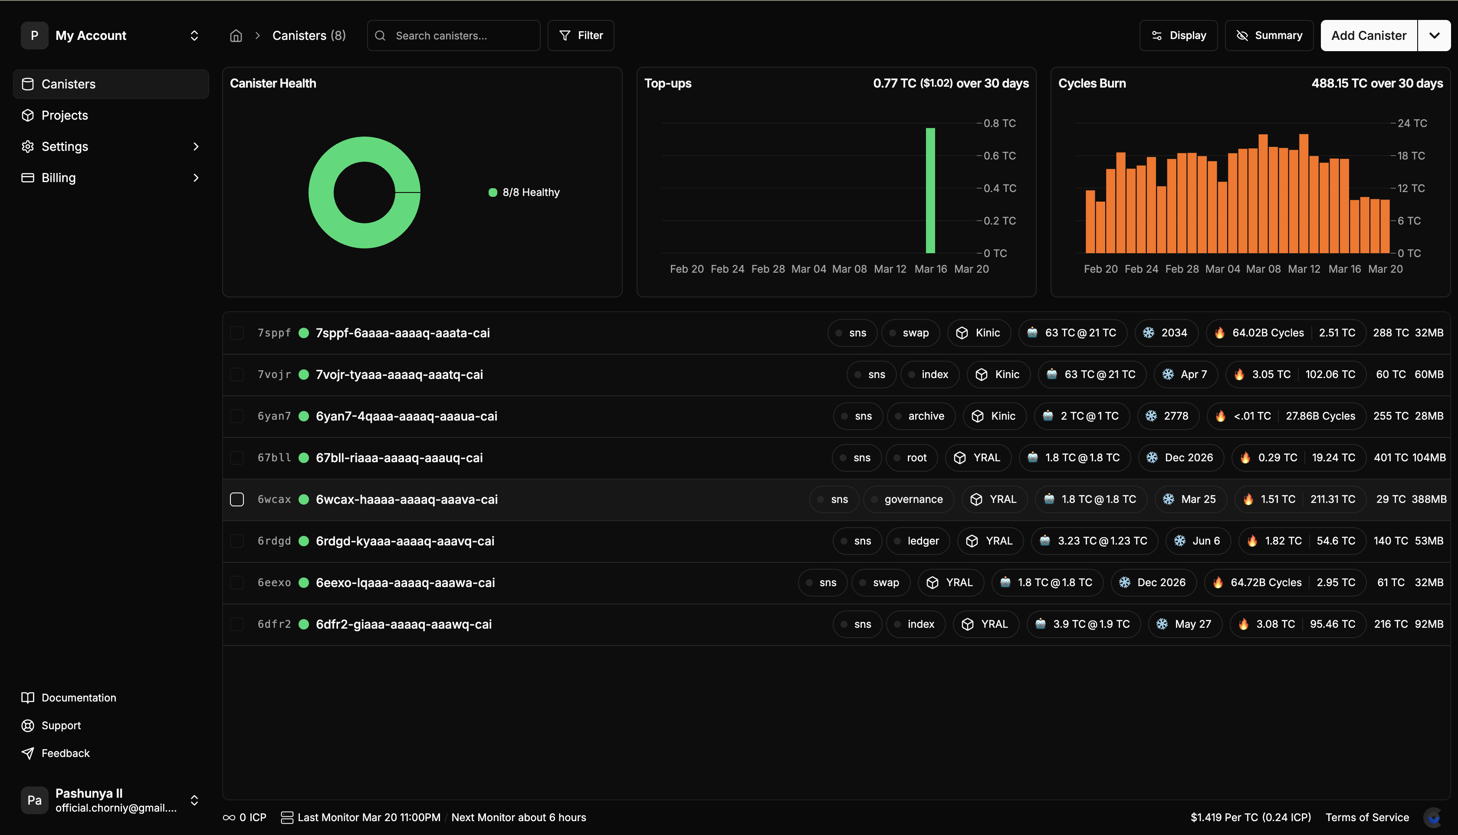Click inside the search canisters field
The image size is (1458, 835).
453,35
